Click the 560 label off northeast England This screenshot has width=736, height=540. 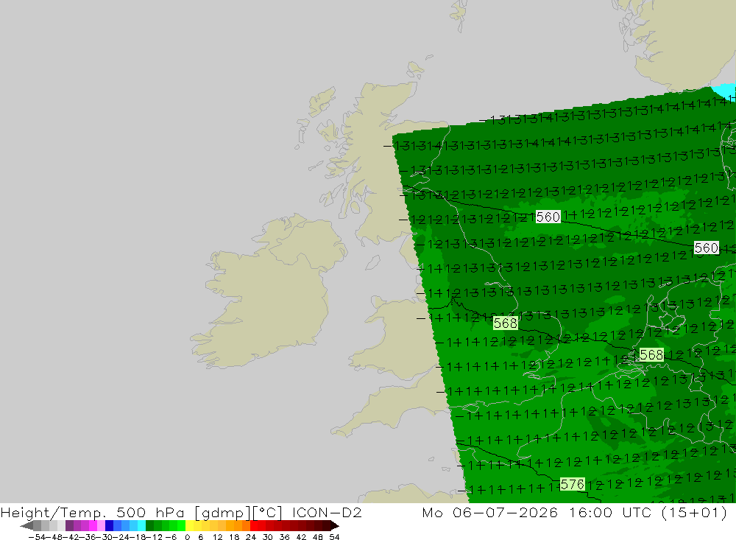[548, 217]
